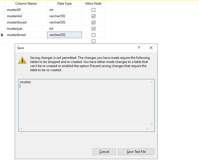Viewport: 199px width, 167px height.
Task: Click the help question mark icon
Action: click(139, 48)
